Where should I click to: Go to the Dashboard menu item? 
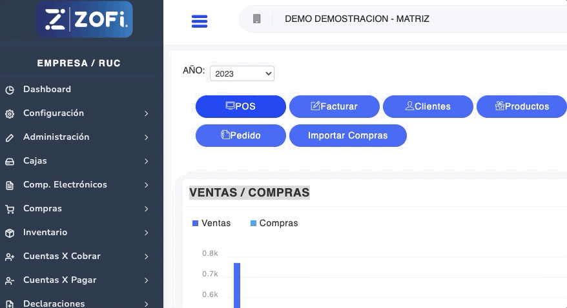pyautogui.click(x=47, y=90)
